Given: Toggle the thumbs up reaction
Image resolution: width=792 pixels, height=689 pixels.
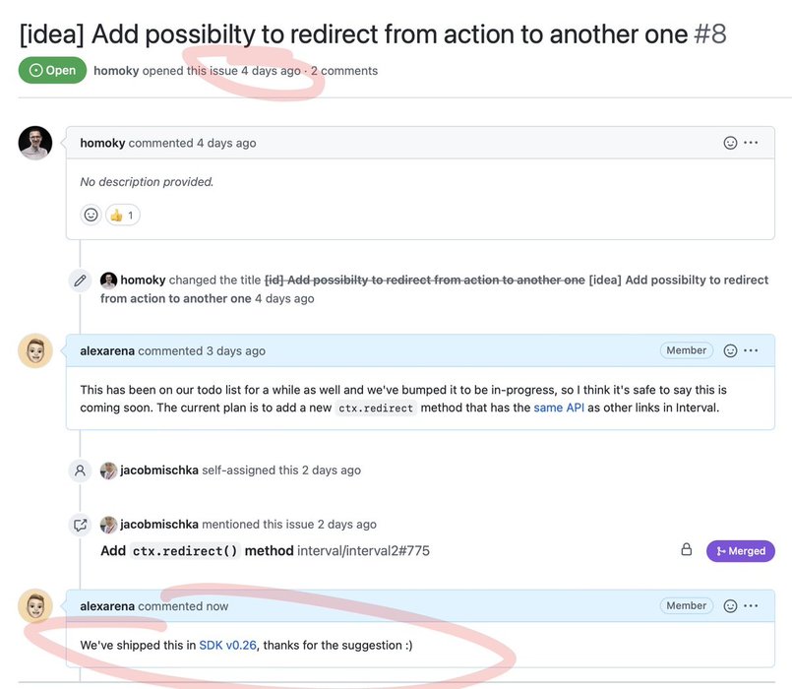Looking at the screenshot, I should [123, 215].
